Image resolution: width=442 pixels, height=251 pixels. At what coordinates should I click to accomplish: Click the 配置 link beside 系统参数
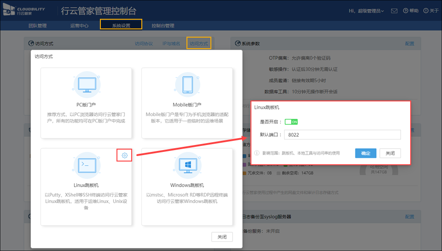(409, 44)
